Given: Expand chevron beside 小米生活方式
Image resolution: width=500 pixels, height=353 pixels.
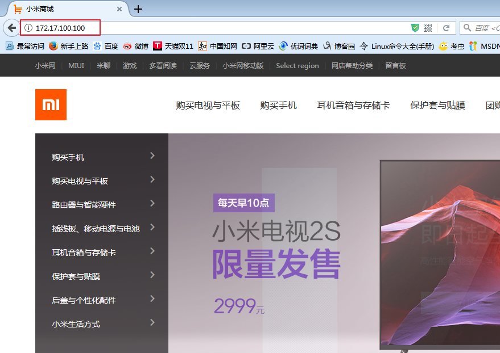Looking at the screenshot, I should point(152,322).
